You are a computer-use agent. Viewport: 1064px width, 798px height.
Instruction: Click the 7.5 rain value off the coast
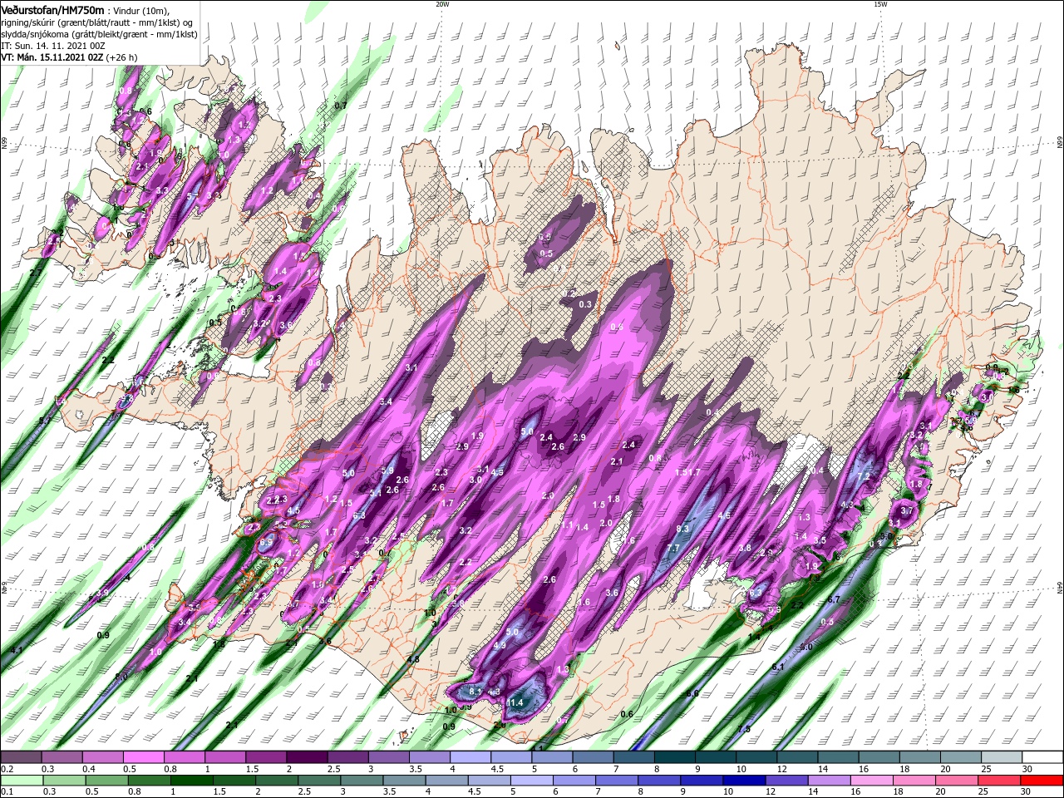point(743,729)
